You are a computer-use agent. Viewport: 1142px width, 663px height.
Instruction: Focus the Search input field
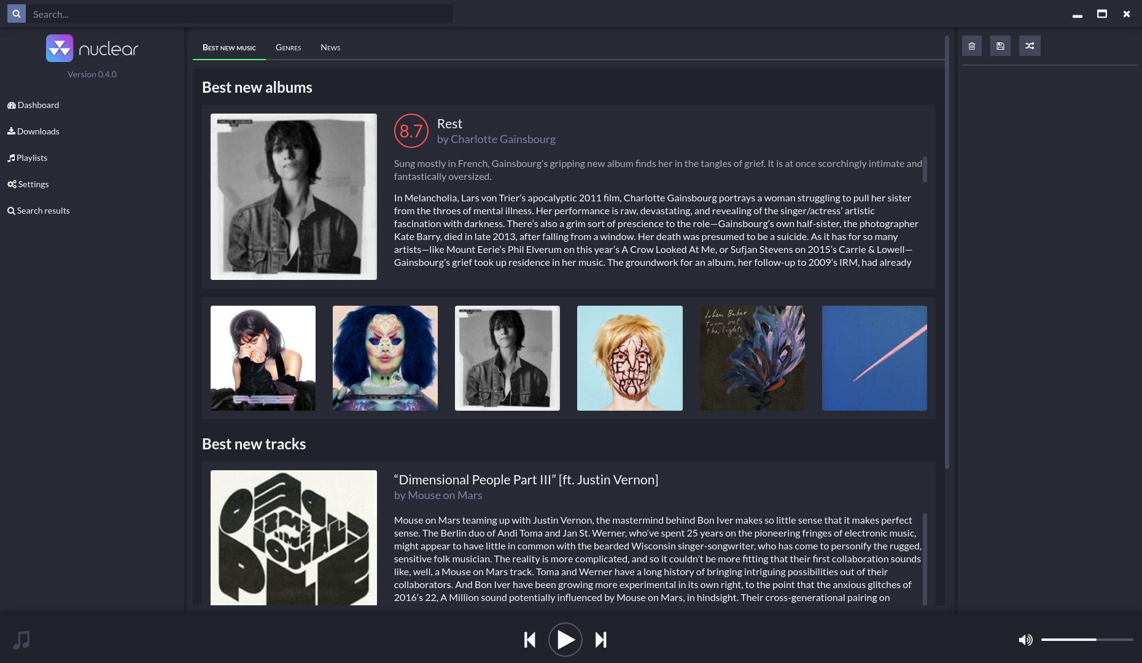(239, 14)
